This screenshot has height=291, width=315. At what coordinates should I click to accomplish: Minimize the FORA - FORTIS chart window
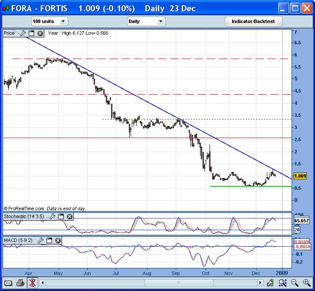[283, 8]
